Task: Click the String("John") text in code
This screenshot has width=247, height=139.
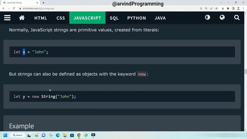Action: (57, 97)
